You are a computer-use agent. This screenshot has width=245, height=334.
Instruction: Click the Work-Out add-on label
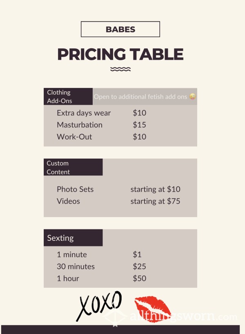pyautogui.click(x=74, y=137)
